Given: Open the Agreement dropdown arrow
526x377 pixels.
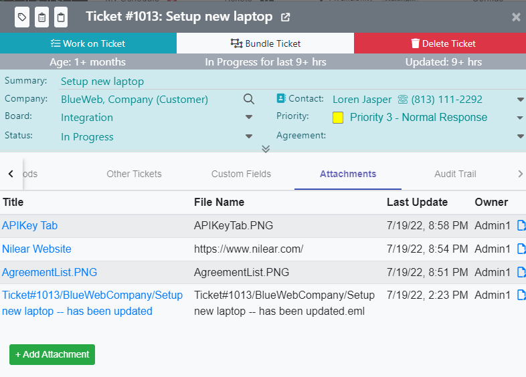Looking at the screenshot, I should click(520, 136).
